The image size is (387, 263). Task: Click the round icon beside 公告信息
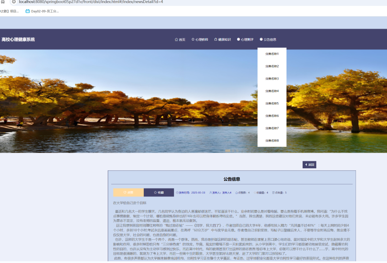click(x=261, y=40)
